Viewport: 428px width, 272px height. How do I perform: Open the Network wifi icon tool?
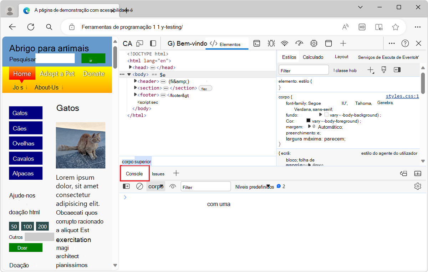click(x=285, y=43)
